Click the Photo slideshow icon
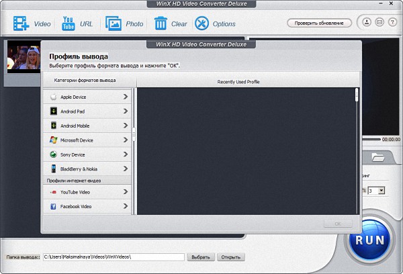This screenshot has height=274, width=403. 113,24
